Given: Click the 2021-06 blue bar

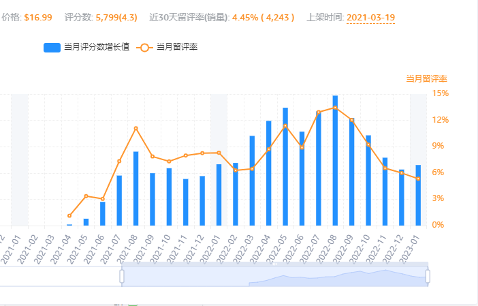Looking at the screenshot, I should pyautogui.click(x=103, y=213).
